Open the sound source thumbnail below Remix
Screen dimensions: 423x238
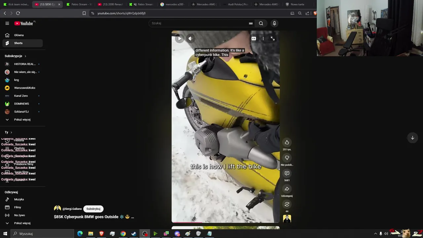click(x=287, y=219)
